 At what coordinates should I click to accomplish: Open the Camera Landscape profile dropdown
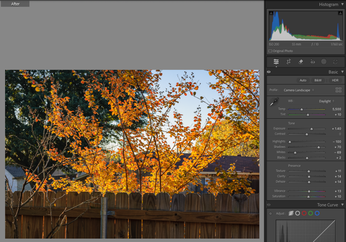point(299,90)
